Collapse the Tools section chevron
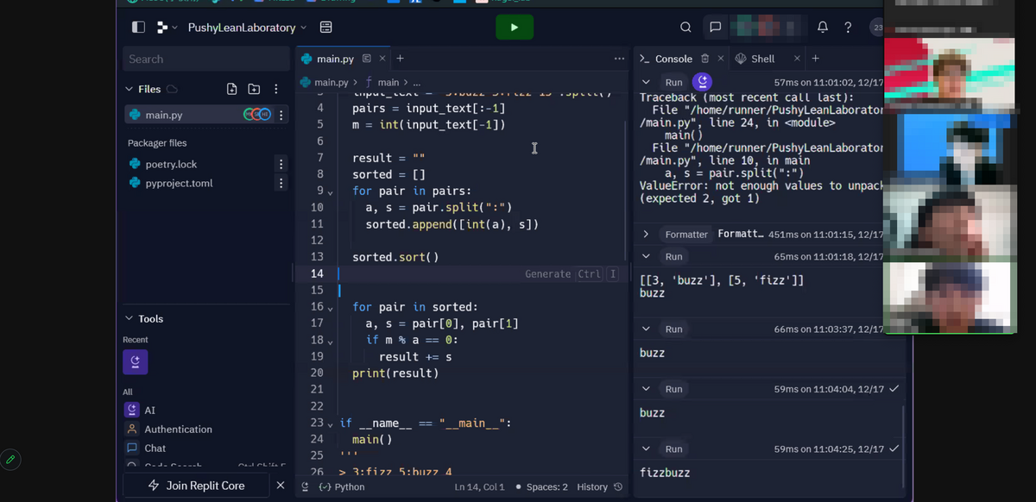Screen dimensions: 1036x502 (129, 318)
